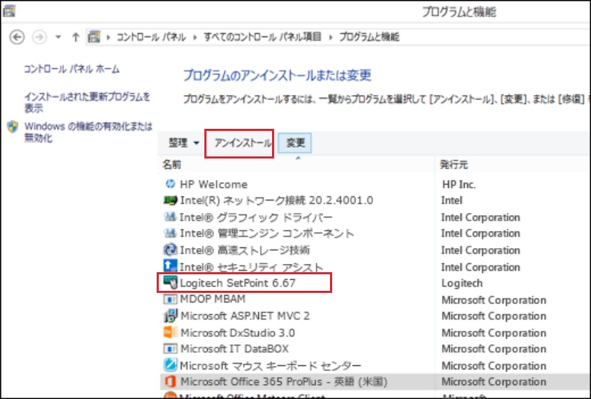Open Windows の機能の有効化または無効化 link
591x399 pixels.
tap(88, 132)
